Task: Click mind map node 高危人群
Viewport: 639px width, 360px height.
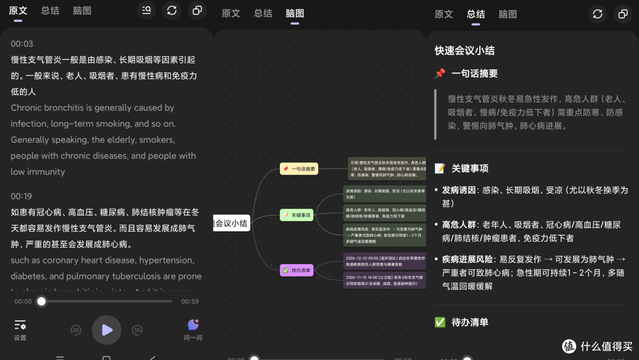Action: click(x=385, y=213)
